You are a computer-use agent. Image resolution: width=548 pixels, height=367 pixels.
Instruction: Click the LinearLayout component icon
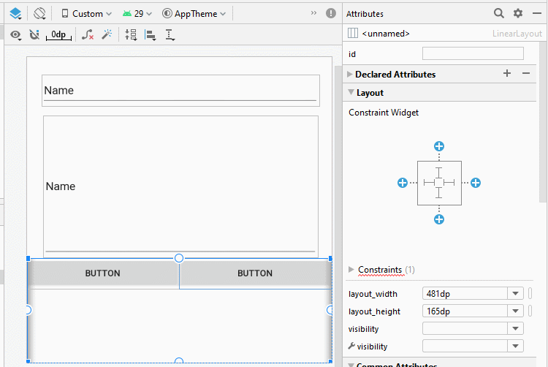[353, 33]
